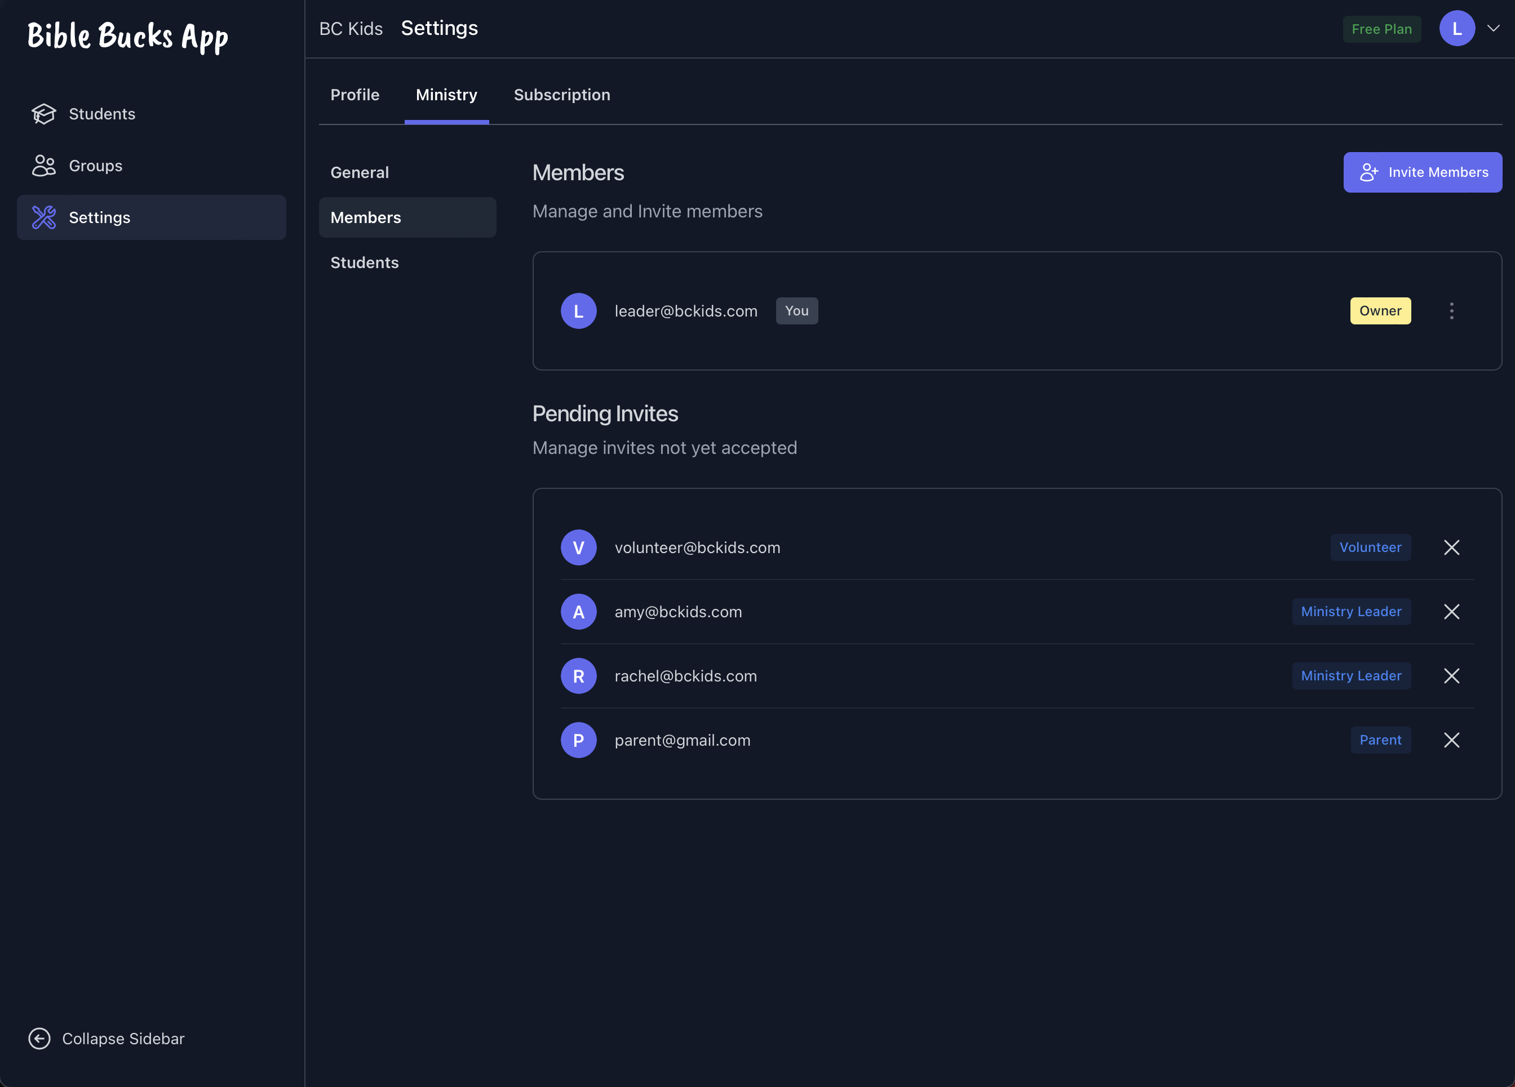
Task: Click the Owner role badge
Action: tap(1379, 311)
